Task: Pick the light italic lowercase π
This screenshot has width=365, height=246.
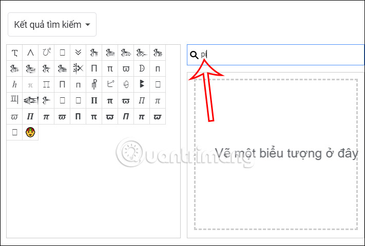Action: click(x=158, y=100)
